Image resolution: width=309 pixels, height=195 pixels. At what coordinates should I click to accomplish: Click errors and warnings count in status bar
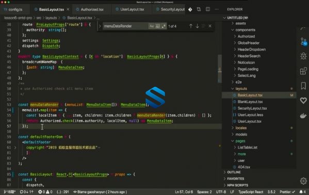tap(45, 192)
